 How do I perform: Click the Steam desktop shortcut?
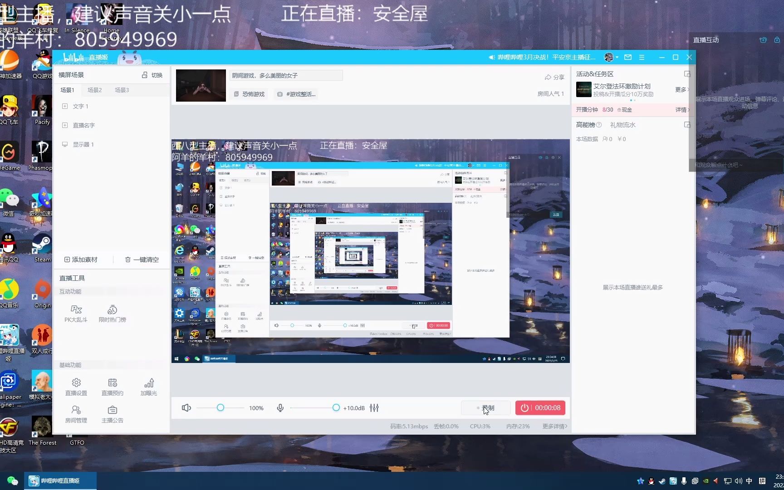tap(42, 248)
